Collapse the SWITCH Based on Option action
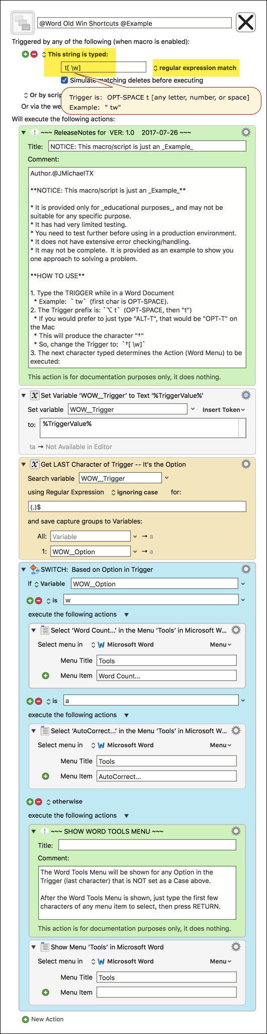267x1034 pixels. 23,569
